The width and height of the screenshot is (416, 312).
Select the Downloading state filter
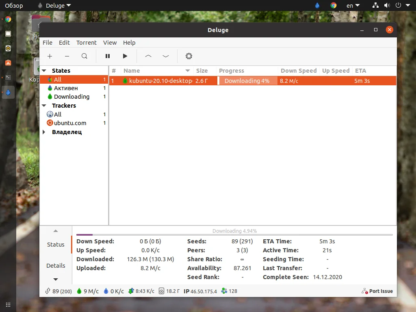click(74, 97)
